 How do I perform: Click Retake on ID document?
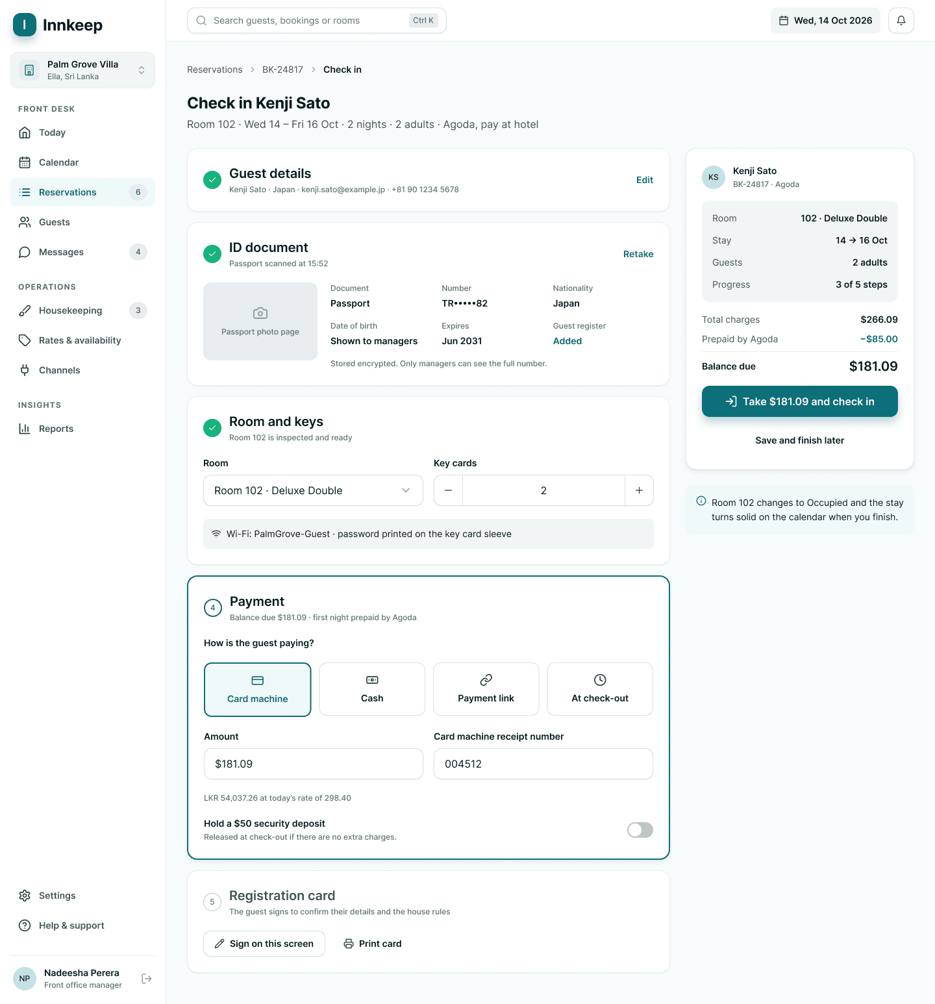click(x=638, y=254)
